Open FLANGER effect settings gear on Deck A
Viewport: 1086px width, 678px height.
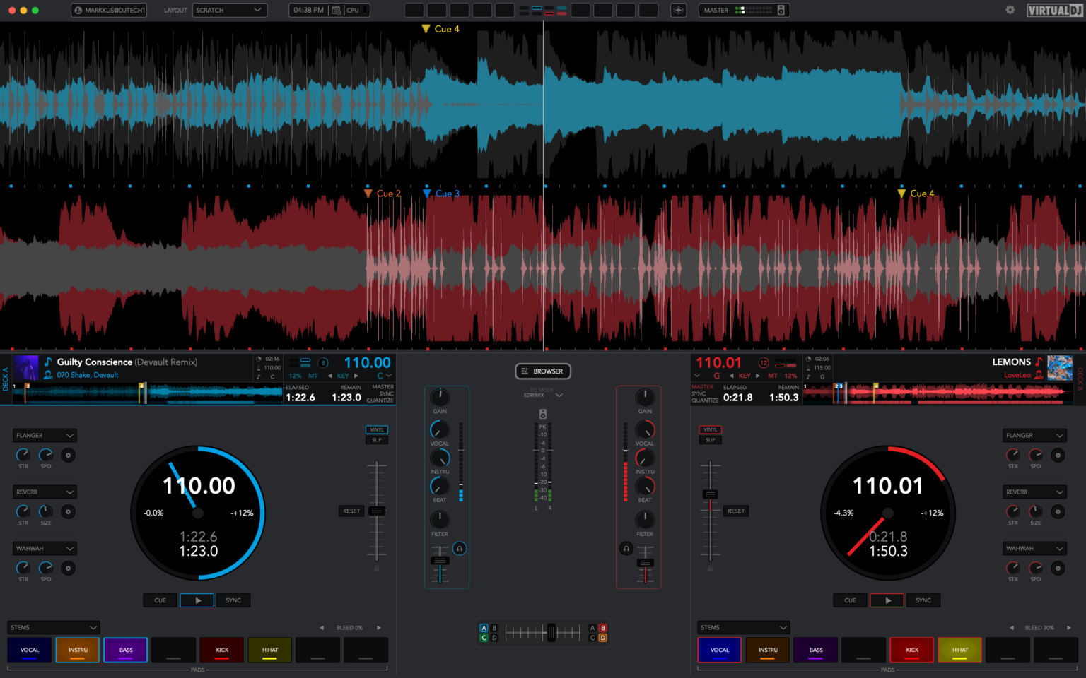68,456
